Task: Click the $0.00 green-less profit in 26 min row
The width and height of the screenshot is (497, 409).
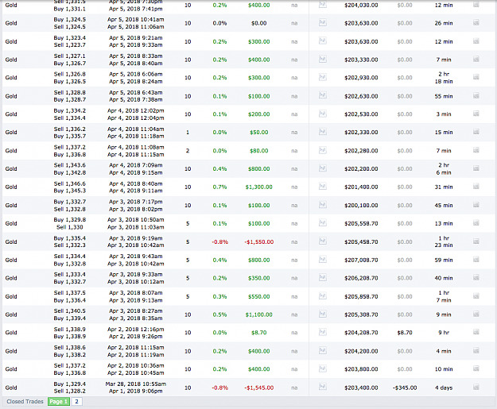Action: 259,23
